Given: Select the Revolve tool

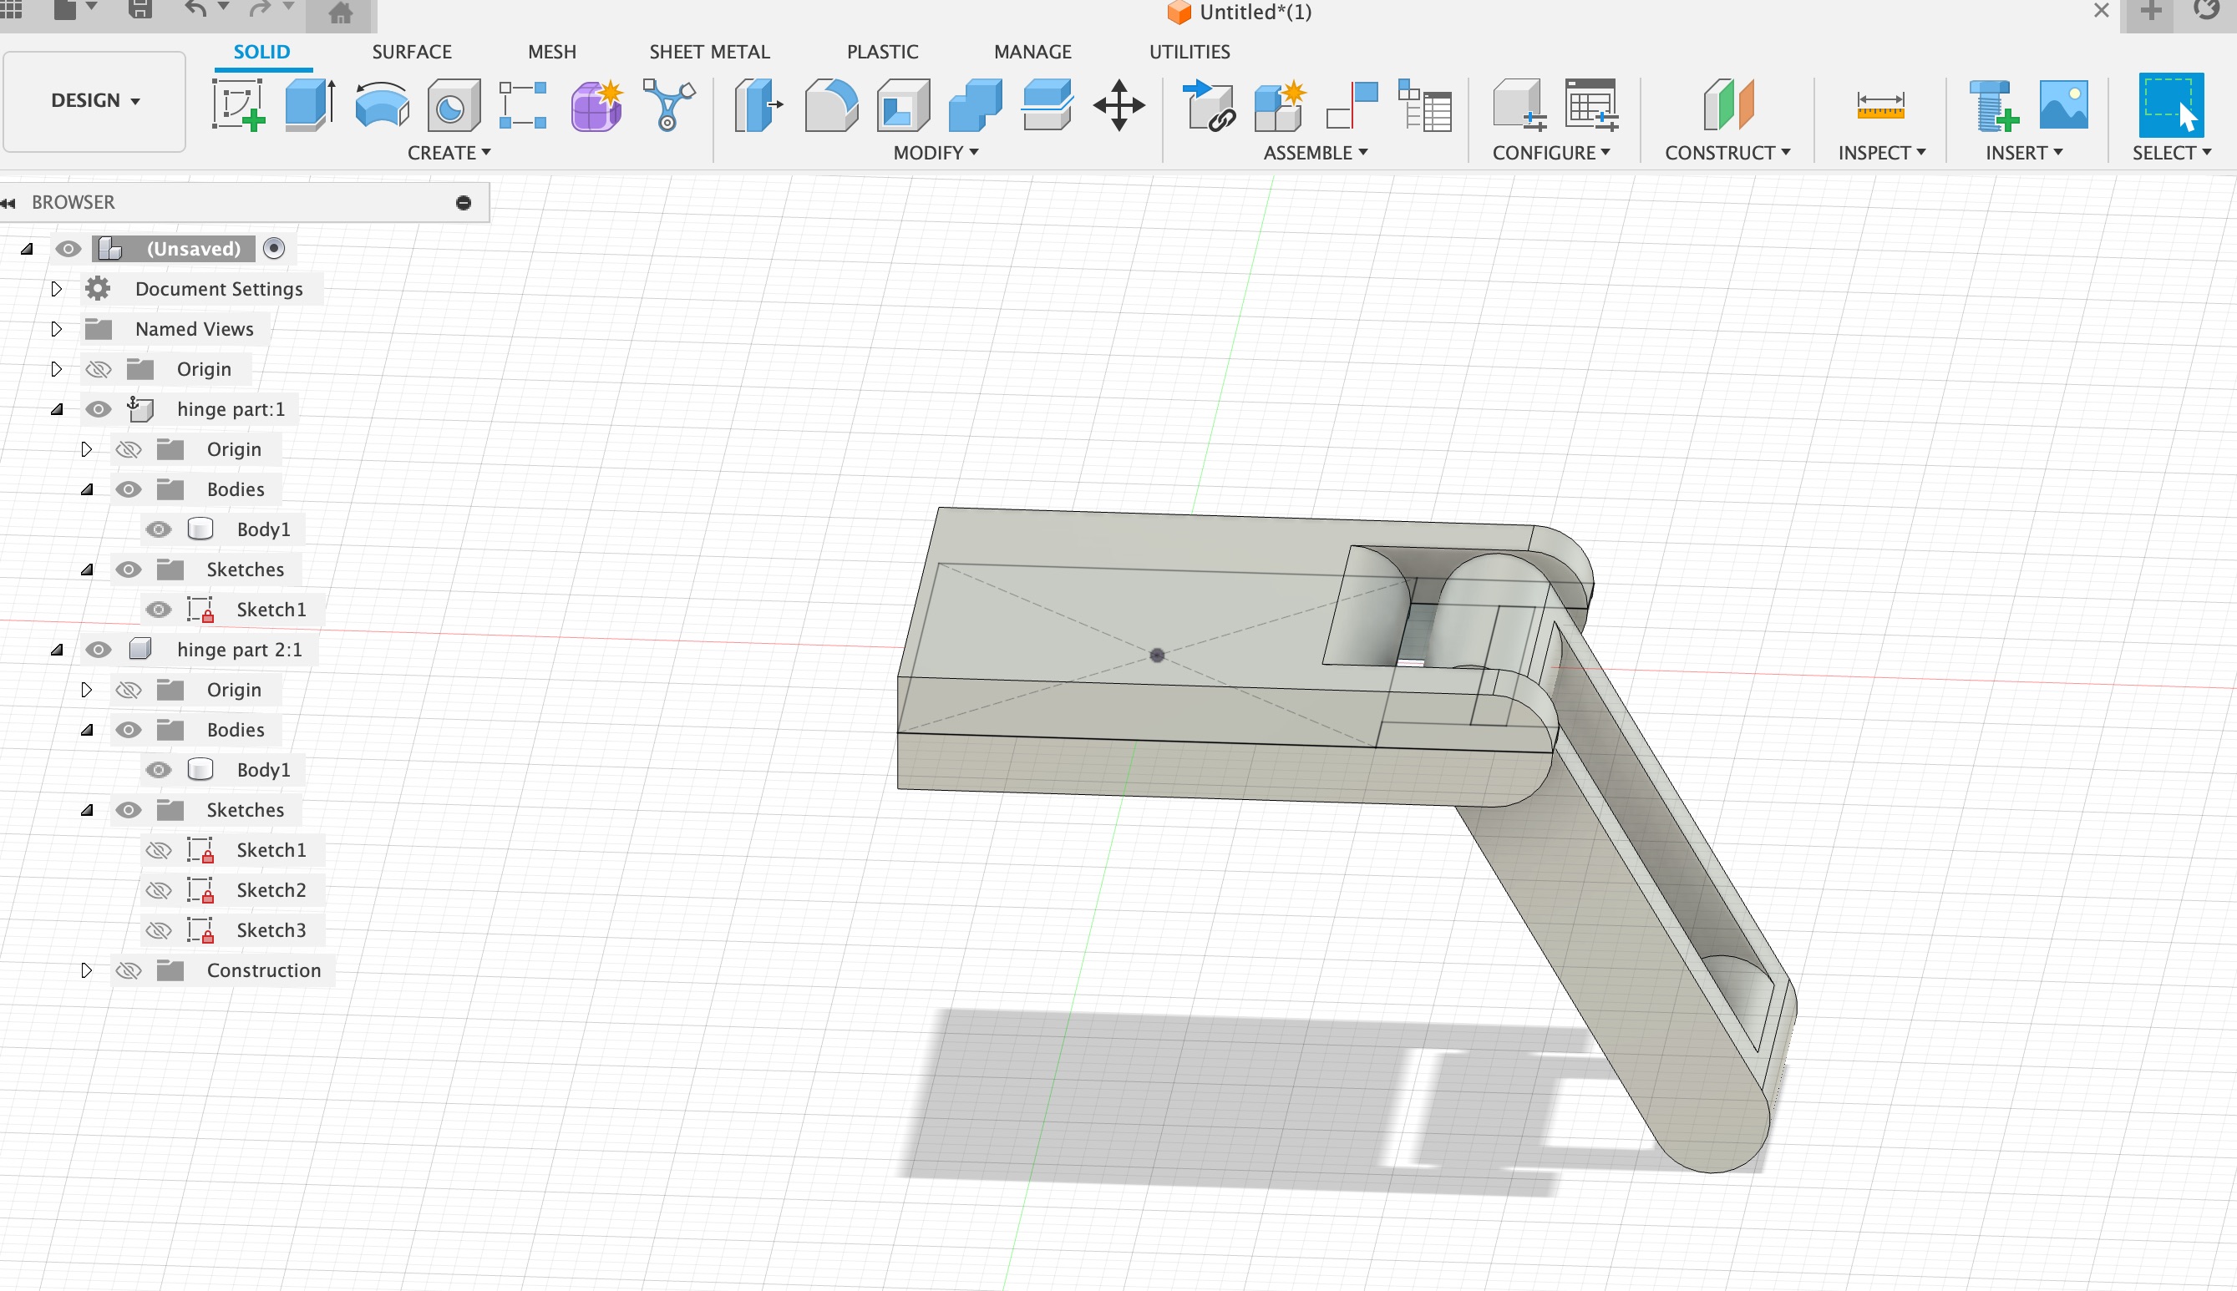Looking at the screenshot, I should pyautogui.click(x=382, y=105).
